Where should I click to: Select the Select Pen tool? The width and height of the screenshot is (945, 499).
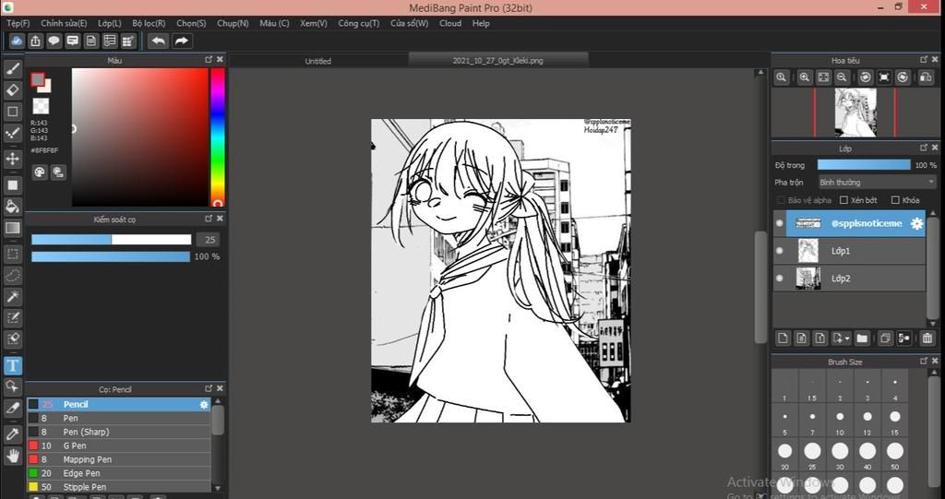tap(13, 318)
